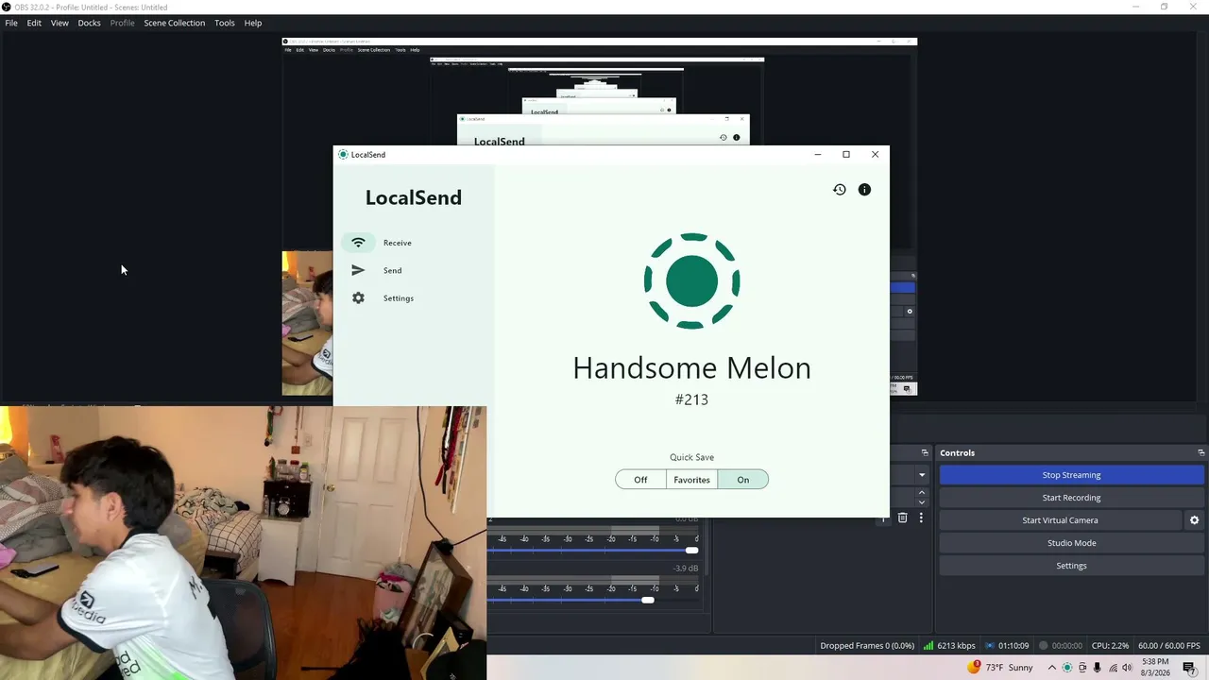Open the OBS Edit menu
1209x680 pixels.
(x=34, y=23)
